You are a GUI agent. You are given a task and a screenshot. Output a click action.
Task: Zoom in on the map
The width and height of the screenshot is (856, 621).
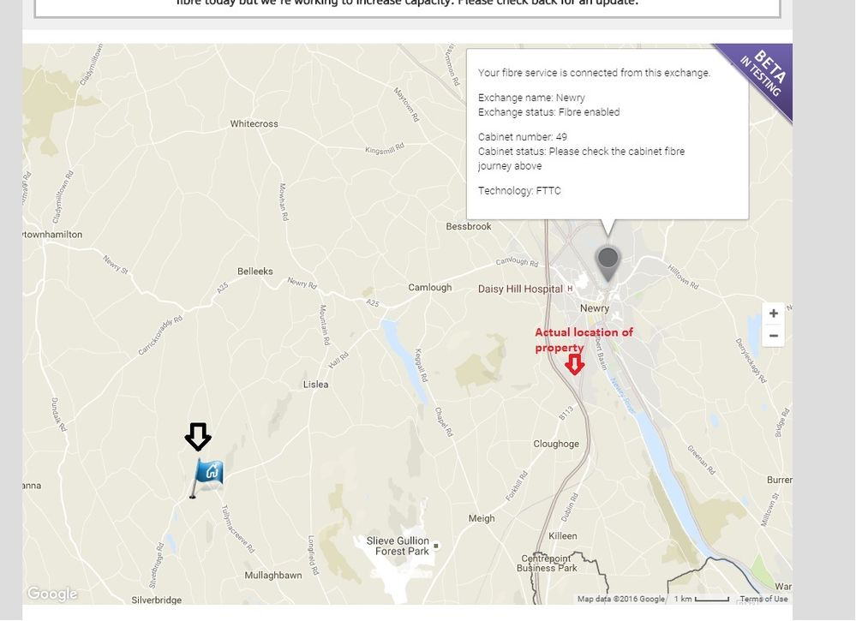coord(773,313)
